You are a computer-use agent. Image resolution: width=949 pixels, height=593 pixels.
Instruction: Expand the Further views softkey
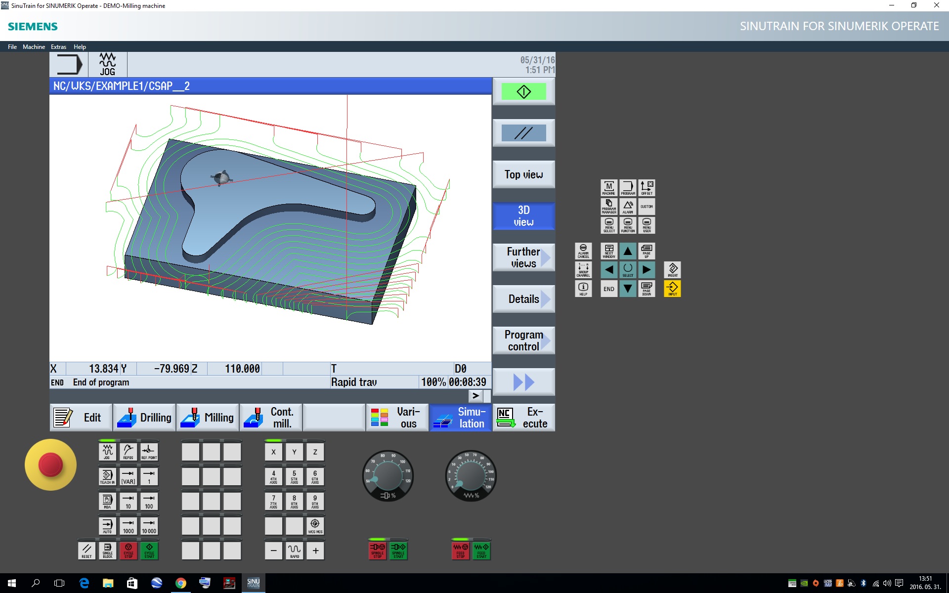(523, 257)
